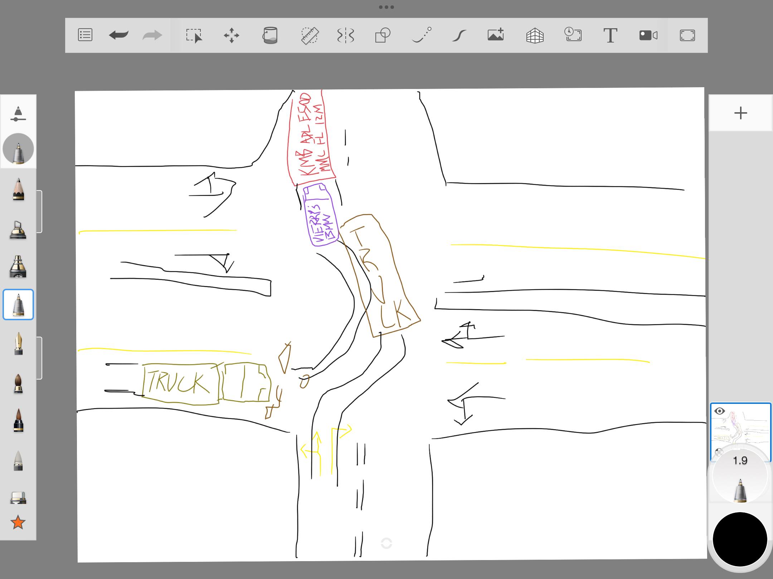773x579 pixels.
Task: Add text with the Text tool
Action: click(610, 35)
